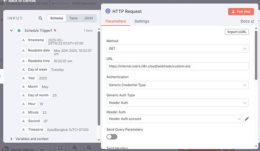Enable the Send Query Parameters toggle
The height and width of the screenshot is (151, 260).
[x=112, y=137]
